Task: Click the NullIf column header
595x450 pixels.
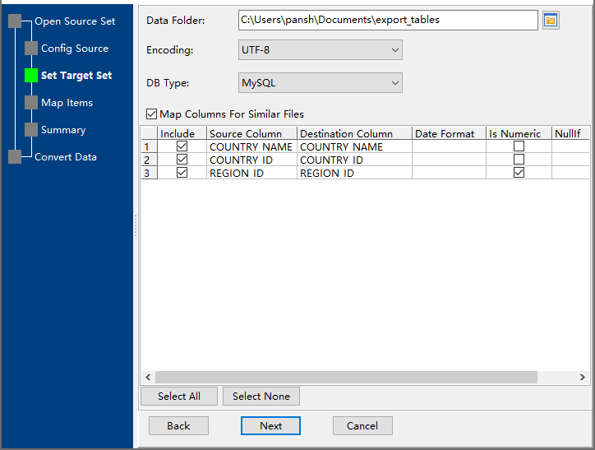Action: (x=570, y=133)
